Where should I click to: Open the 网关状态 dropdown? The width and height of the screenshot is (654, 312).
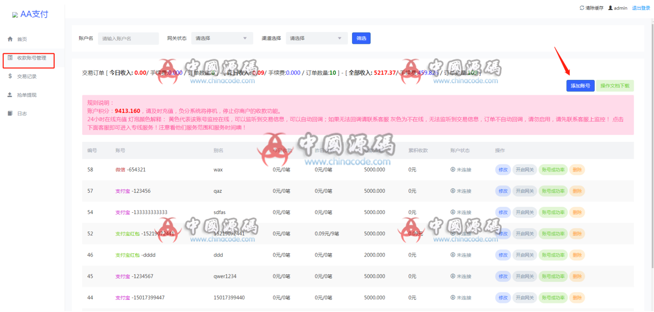pyautogui.click(x=221, y=38)
